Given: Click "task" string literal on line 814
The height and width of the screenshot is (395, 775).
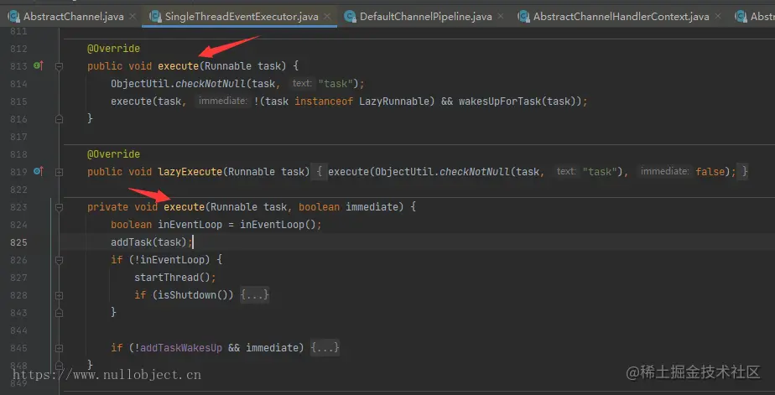Looking at the screenshot, I should click(x=335, y=84).
